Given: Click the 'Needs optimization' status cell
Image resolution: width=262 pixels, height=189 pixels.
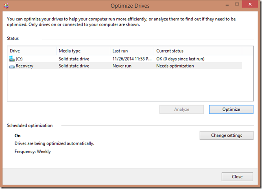Looking at the screenshot, I should [x=175, y=66].
